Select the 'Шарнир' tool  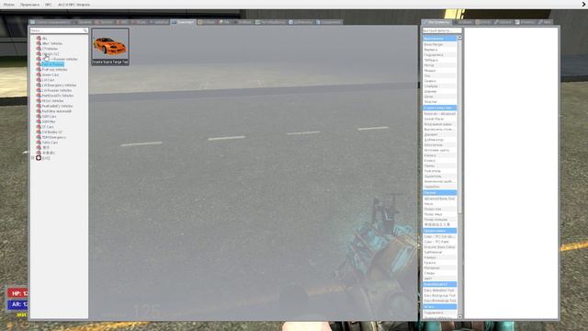[x=439, y=91]
